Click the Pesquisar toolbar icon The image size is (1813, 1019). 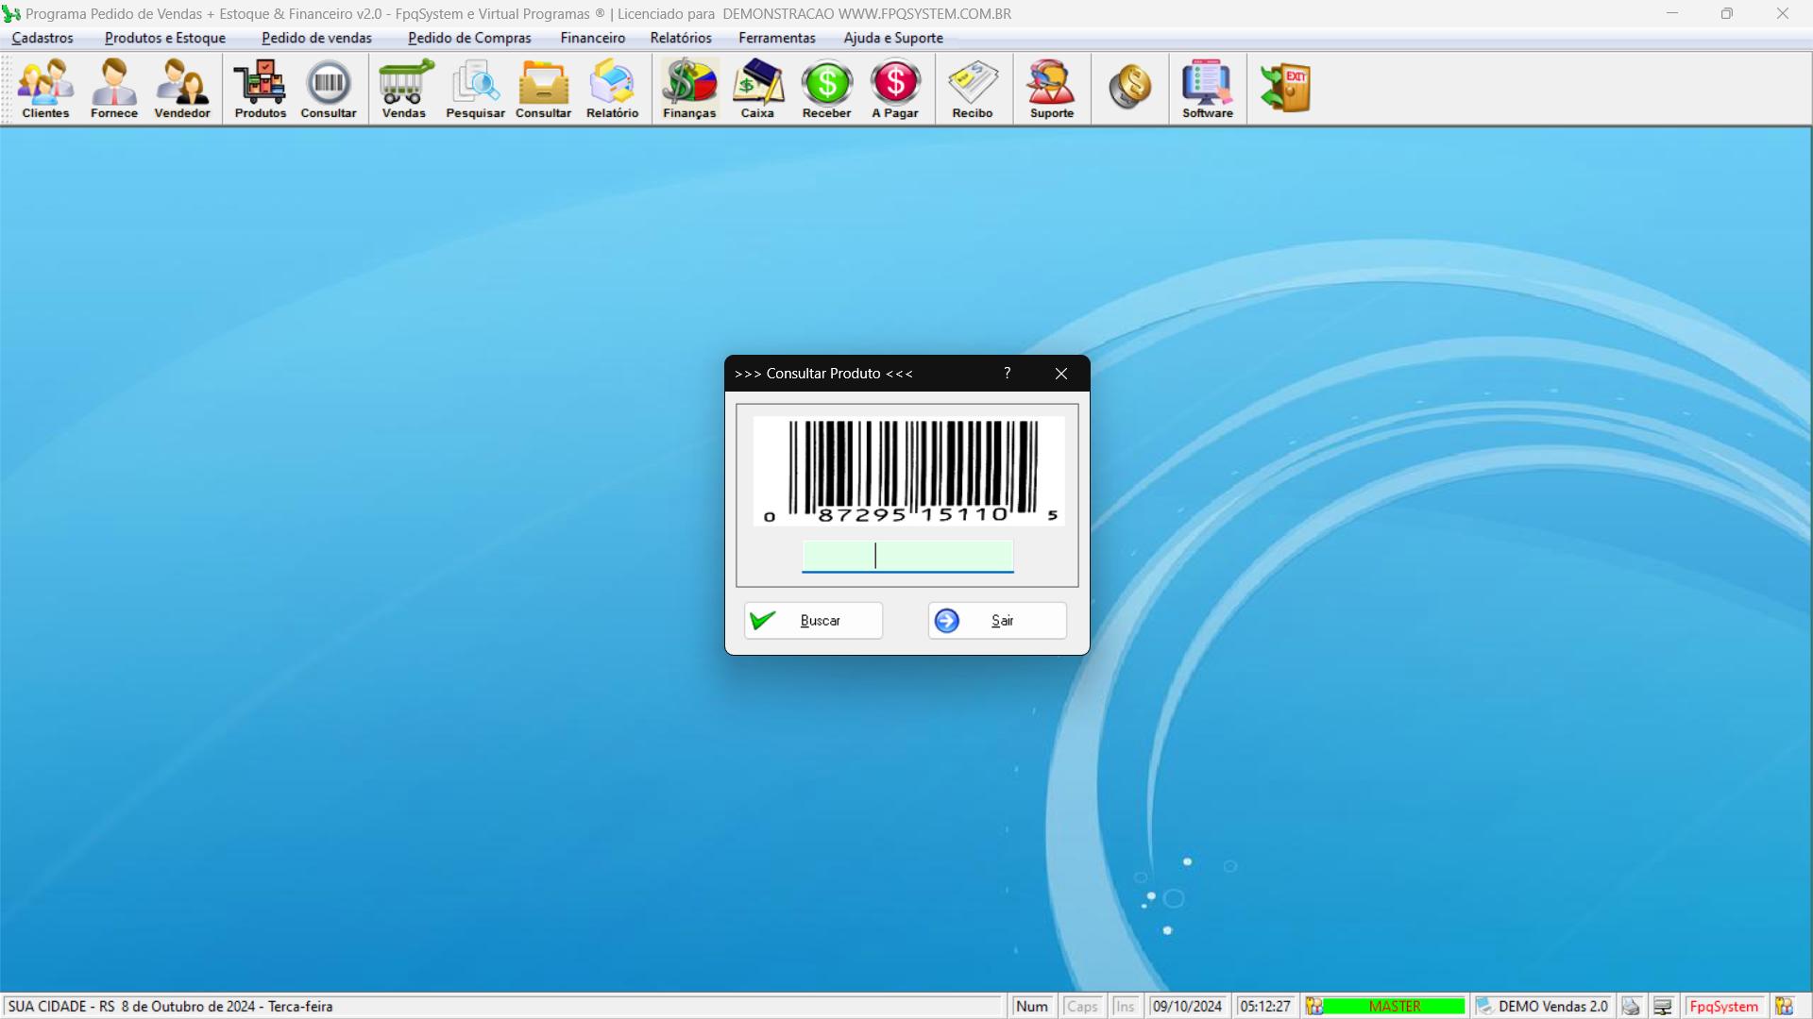(x=475, y=89)
